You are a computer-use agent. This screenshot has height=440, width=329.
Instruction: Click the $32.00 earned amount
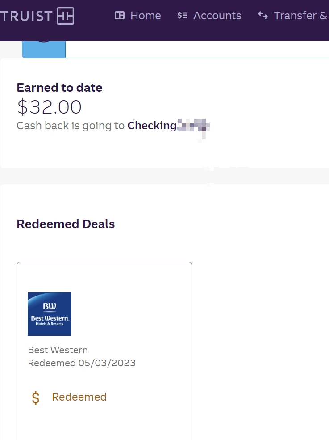(49, 107)
